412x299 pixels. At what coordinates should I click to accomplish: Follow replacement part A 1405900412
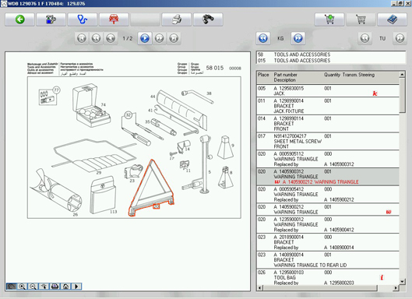[339, 230]
